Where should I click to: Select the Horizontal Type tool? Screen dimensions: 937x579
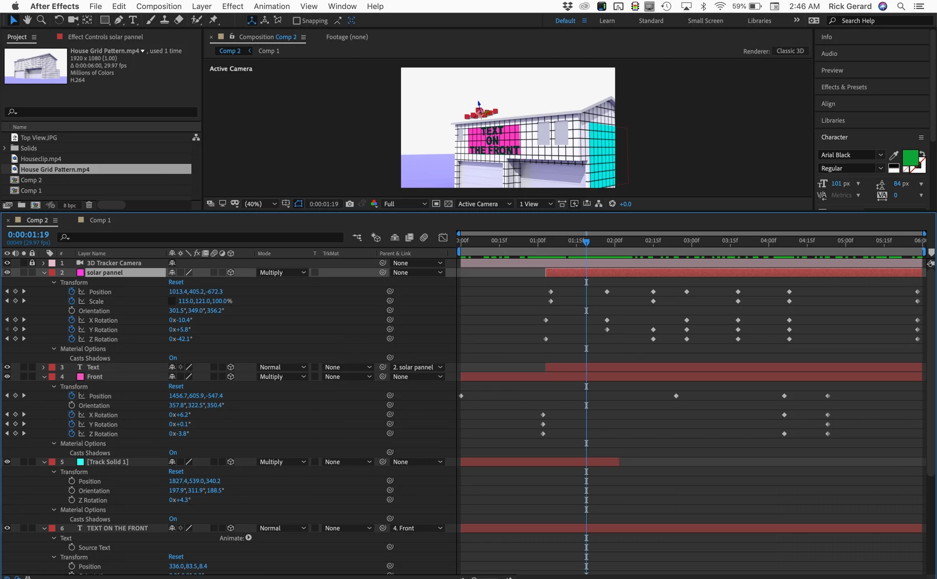pos(133,20)
